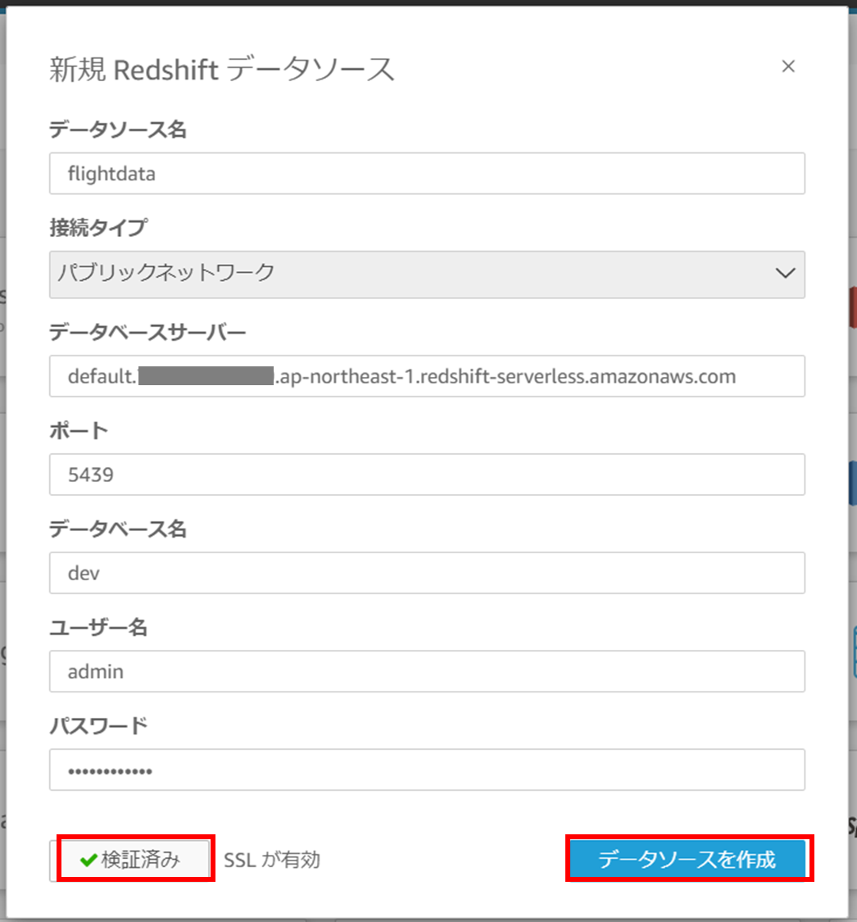Click the 検証済み validation button
Image resolution: width=857 pixels, height=922 pixels.
tap(130, 860)
